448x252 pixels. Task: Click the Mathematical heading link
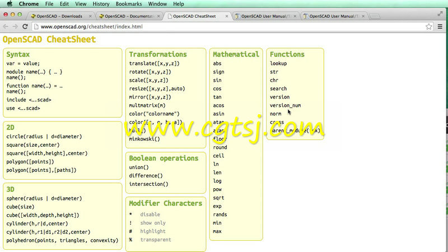pos(236,54)
